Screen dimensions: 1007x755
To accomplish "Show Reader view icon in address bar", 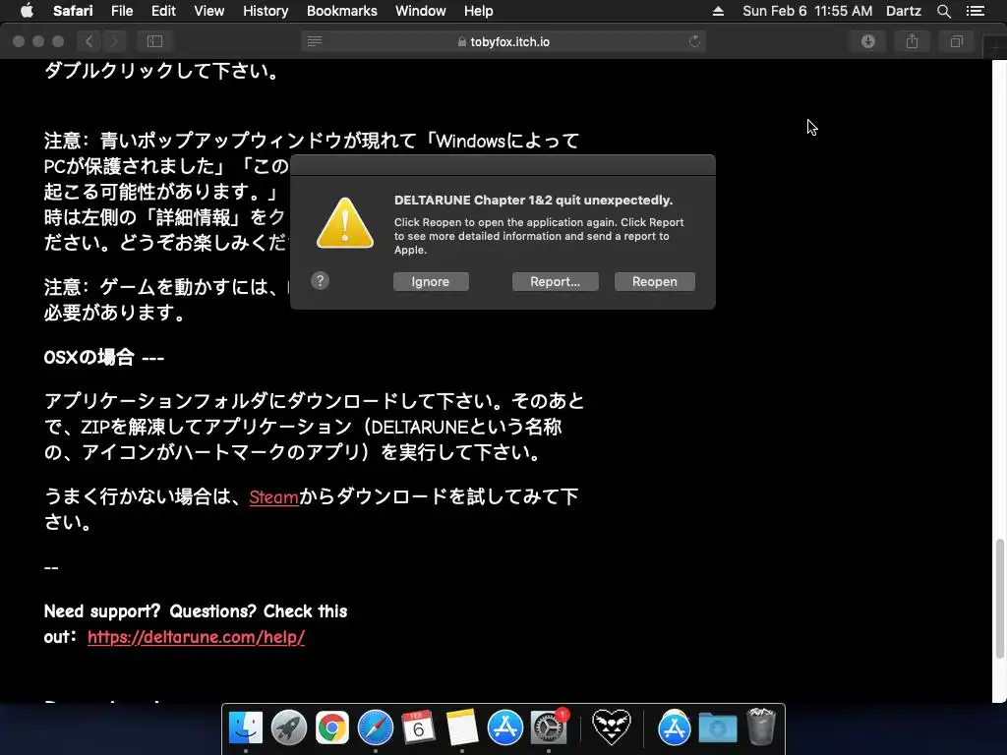I will (315, 41).
